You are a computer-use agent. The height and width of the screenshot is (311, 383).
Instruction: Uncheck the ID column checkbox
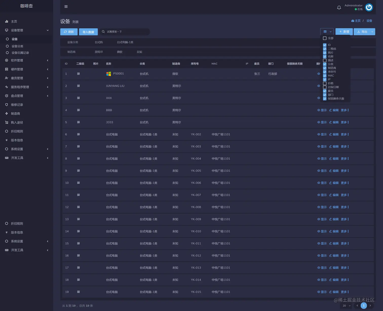(325, 45)
